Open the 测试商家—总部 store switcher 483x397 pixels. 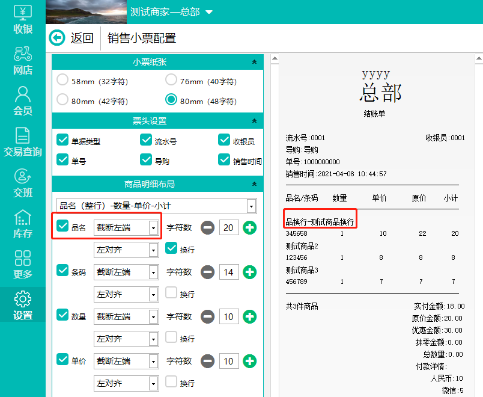[209, 12]
